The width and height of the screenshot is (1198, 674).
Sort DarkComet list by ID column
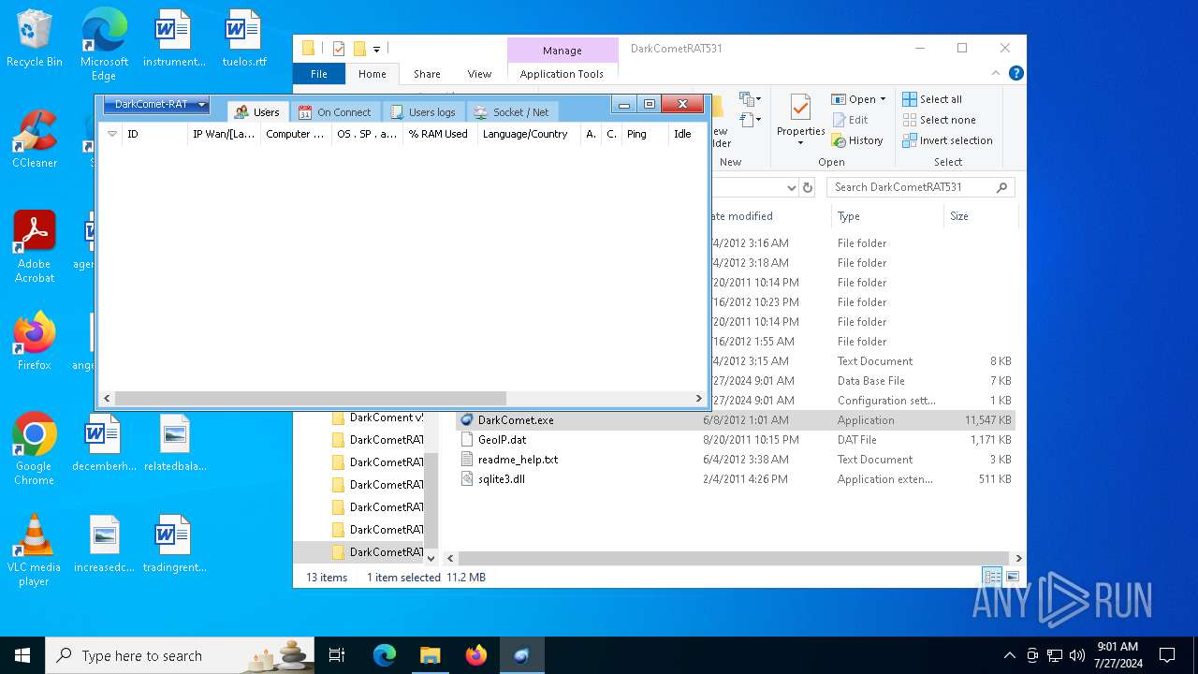click(154, 134)
